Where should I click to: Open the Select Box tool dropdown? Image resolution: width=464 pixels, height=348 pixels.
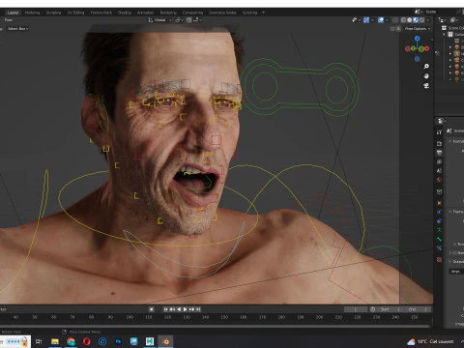[17, 29]
